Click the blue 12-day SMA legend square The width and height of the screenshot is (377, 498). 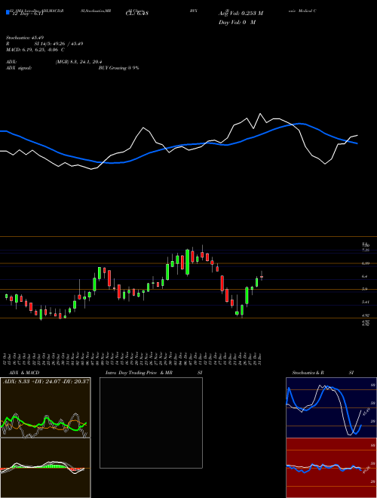pyautogui.click(x=8, y=12)
